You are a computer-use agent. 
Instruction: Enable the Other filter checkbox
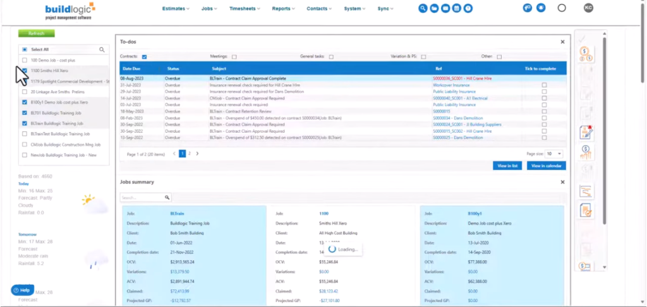pyautogui.click(x=499, y=57)
